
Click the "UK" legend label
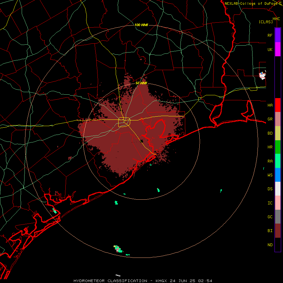270,50
